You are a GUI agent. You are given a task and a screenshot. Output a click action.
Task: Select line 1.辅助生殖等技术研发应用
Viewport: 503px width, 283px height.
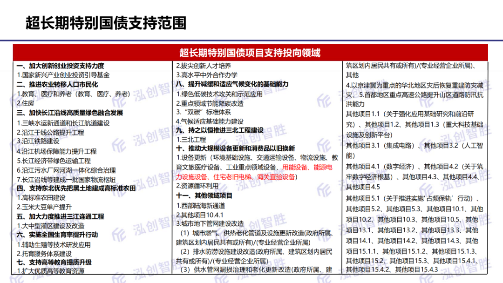(x=54, y=245)
